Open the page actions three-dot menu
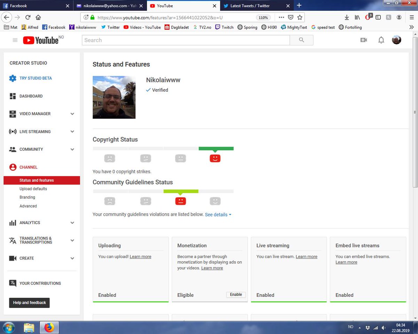Image resolution: width=418 pixels, height=334 pixels. 281,17
